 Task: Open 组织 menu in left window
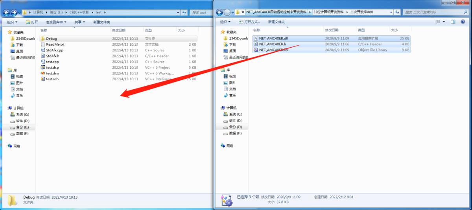[x=13, y=22]
